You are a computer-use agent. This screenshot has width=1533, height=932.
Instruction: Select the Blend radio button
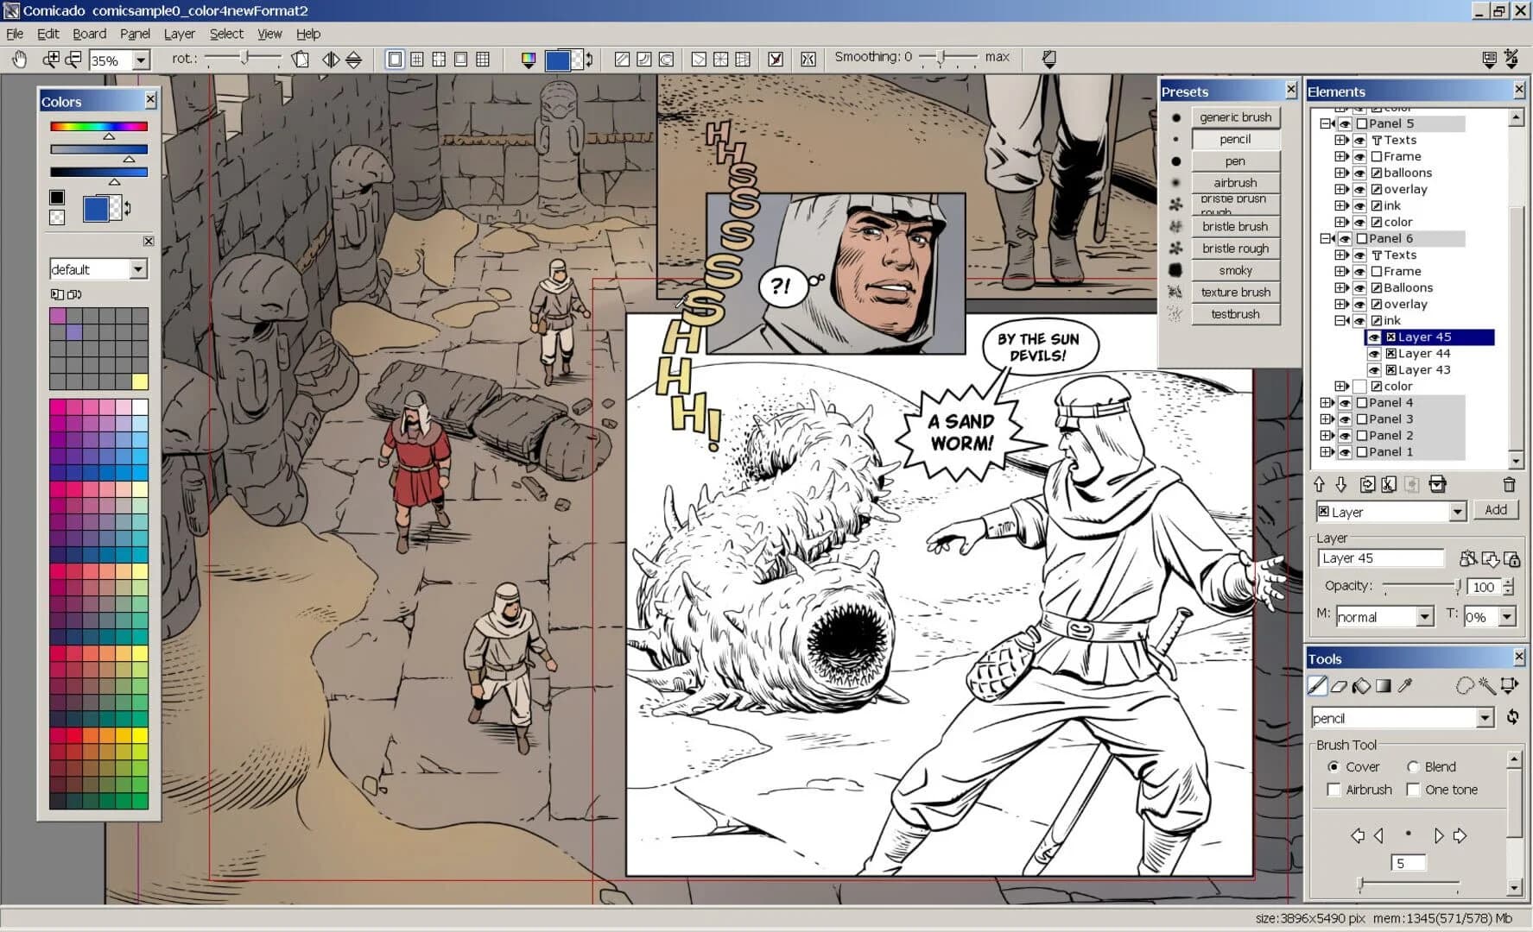click(x=1414, y=766)
